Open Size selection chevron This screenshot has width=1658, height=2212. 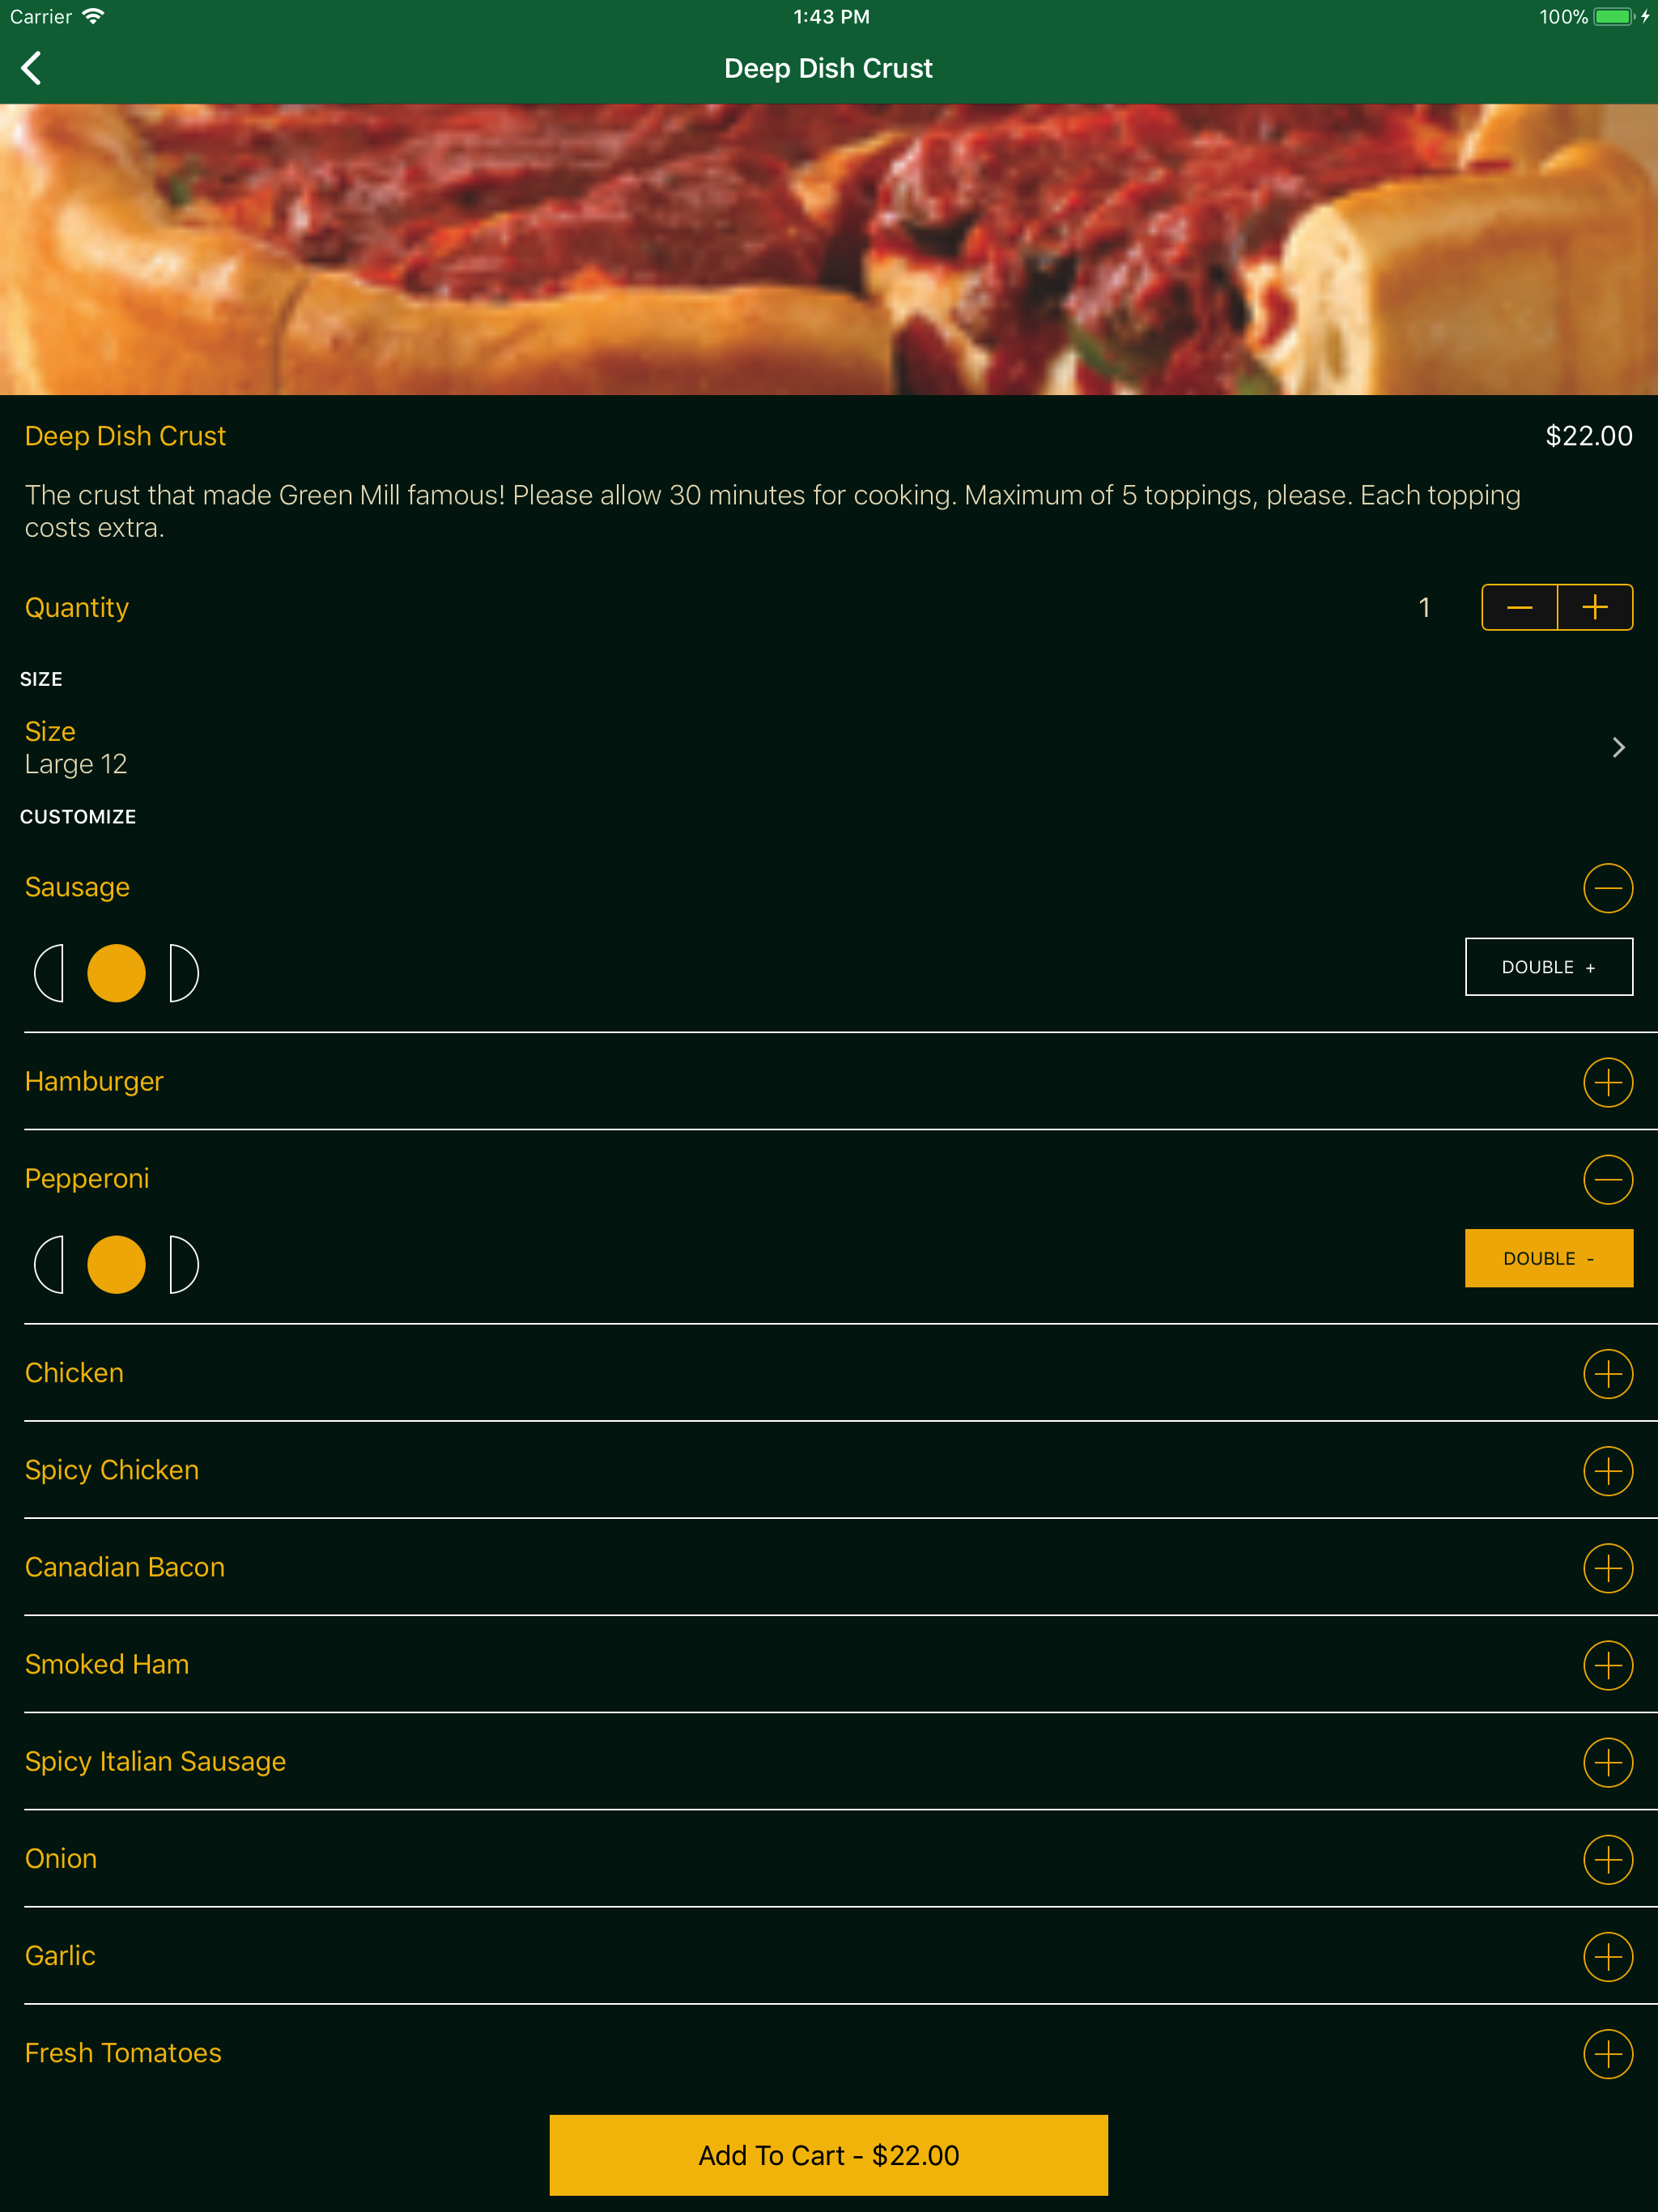[1617, 747]
